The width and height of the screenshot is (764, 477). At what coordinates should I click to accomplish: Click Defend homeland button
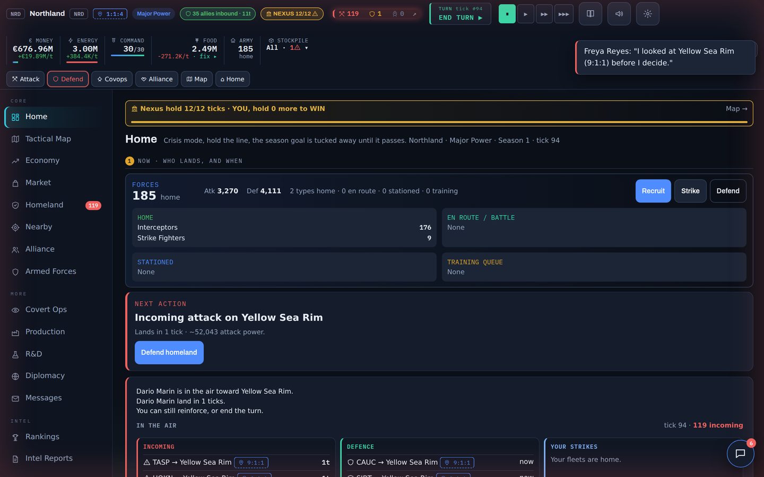[169, 352]
